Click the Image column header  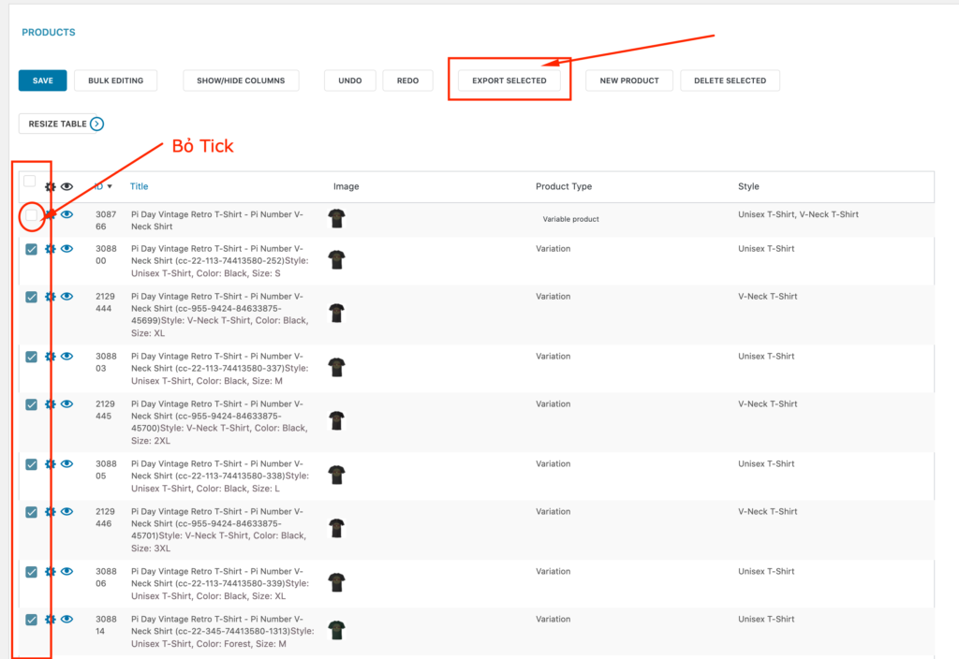[x=347, y=186]
